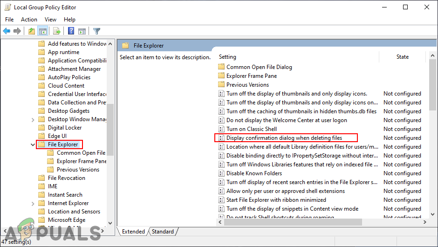Switch to the Extended tab
The width and height of the screenshot is (438, 247).
coord(133,232)
